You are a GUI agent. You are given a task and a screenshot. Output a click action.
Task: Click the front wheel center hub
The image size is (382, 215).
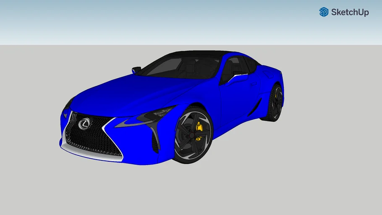click(191, 135)
